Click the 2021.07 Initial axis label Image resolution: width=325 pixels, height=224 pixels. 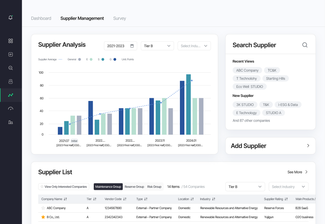point(68,141)
